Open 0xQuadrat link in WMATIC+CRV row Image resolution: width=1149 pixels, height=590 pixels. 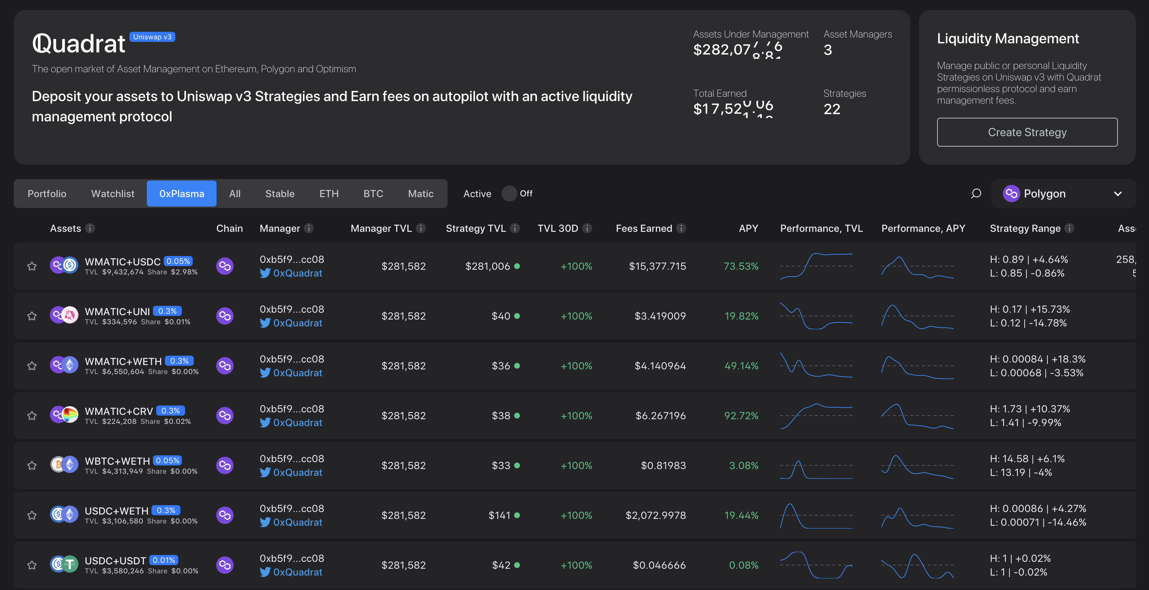click(297, 422)
